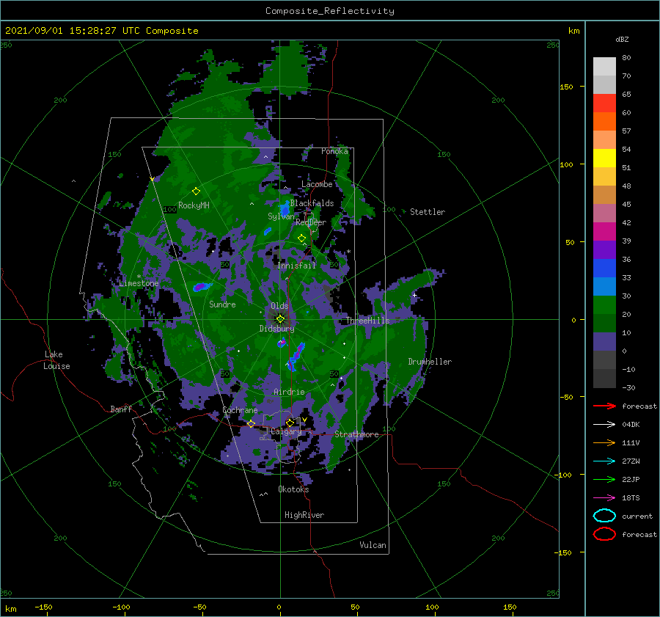Click the Sylvan label
This screenshot has height=617, width=660.
tap(281, 216)
